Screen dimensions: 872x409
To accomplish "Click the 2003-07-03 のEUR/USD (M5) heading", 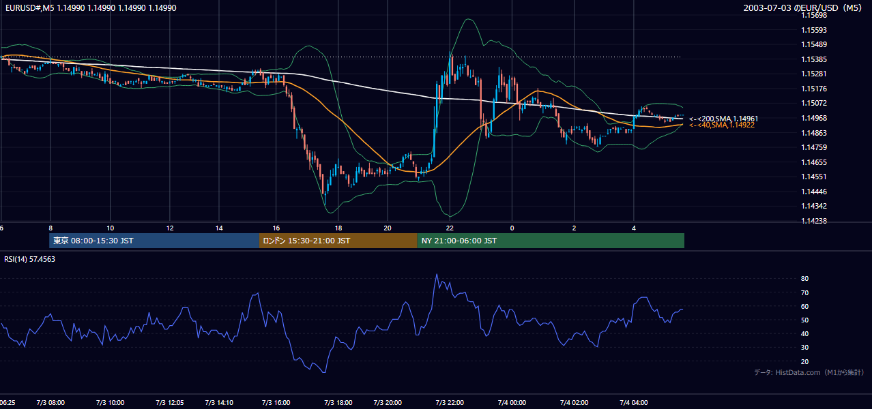I will click(804, 7).
